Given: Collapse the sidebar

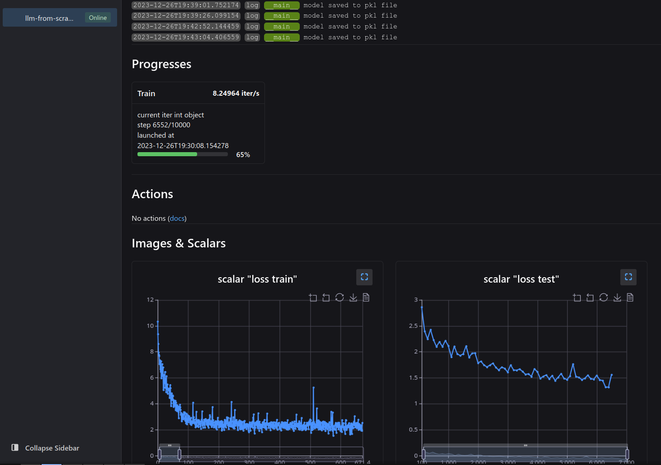Looking at the screenshot, I should pos(45,448).
